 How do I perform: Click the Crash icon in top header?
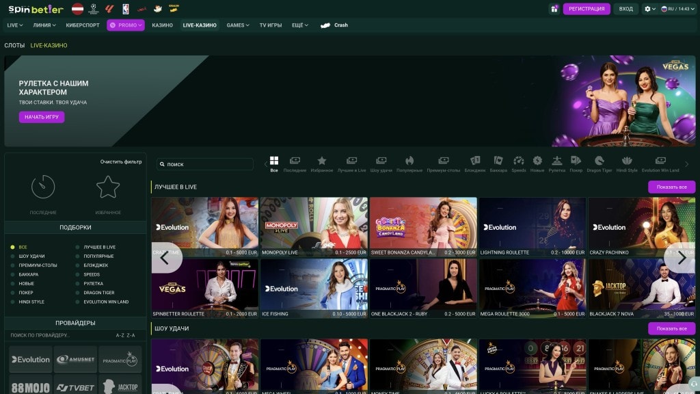pos(174,8)
